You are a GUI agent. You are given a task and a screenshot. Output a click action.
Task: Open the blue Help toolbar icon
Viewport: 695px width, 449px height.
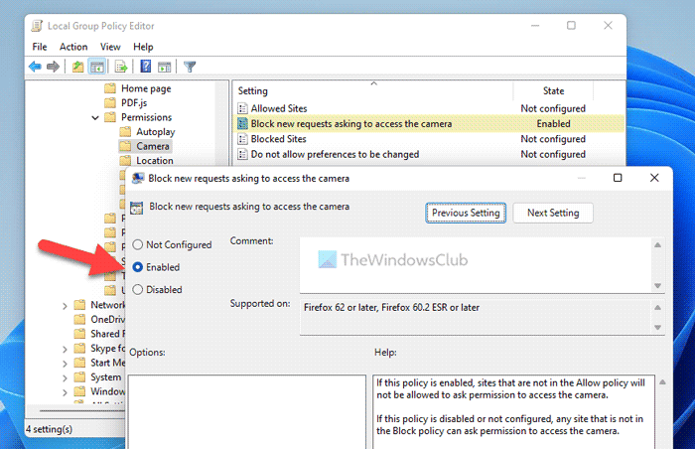(145, 67)
